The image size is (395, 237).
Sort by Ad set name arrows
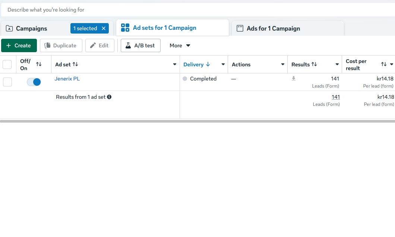(75, 64)
